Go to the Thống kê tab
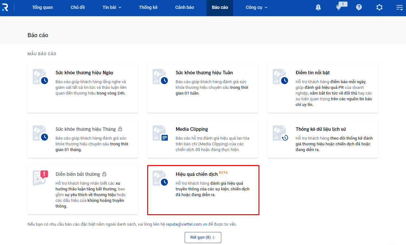The image size is (406, 245). pos(148,7)
